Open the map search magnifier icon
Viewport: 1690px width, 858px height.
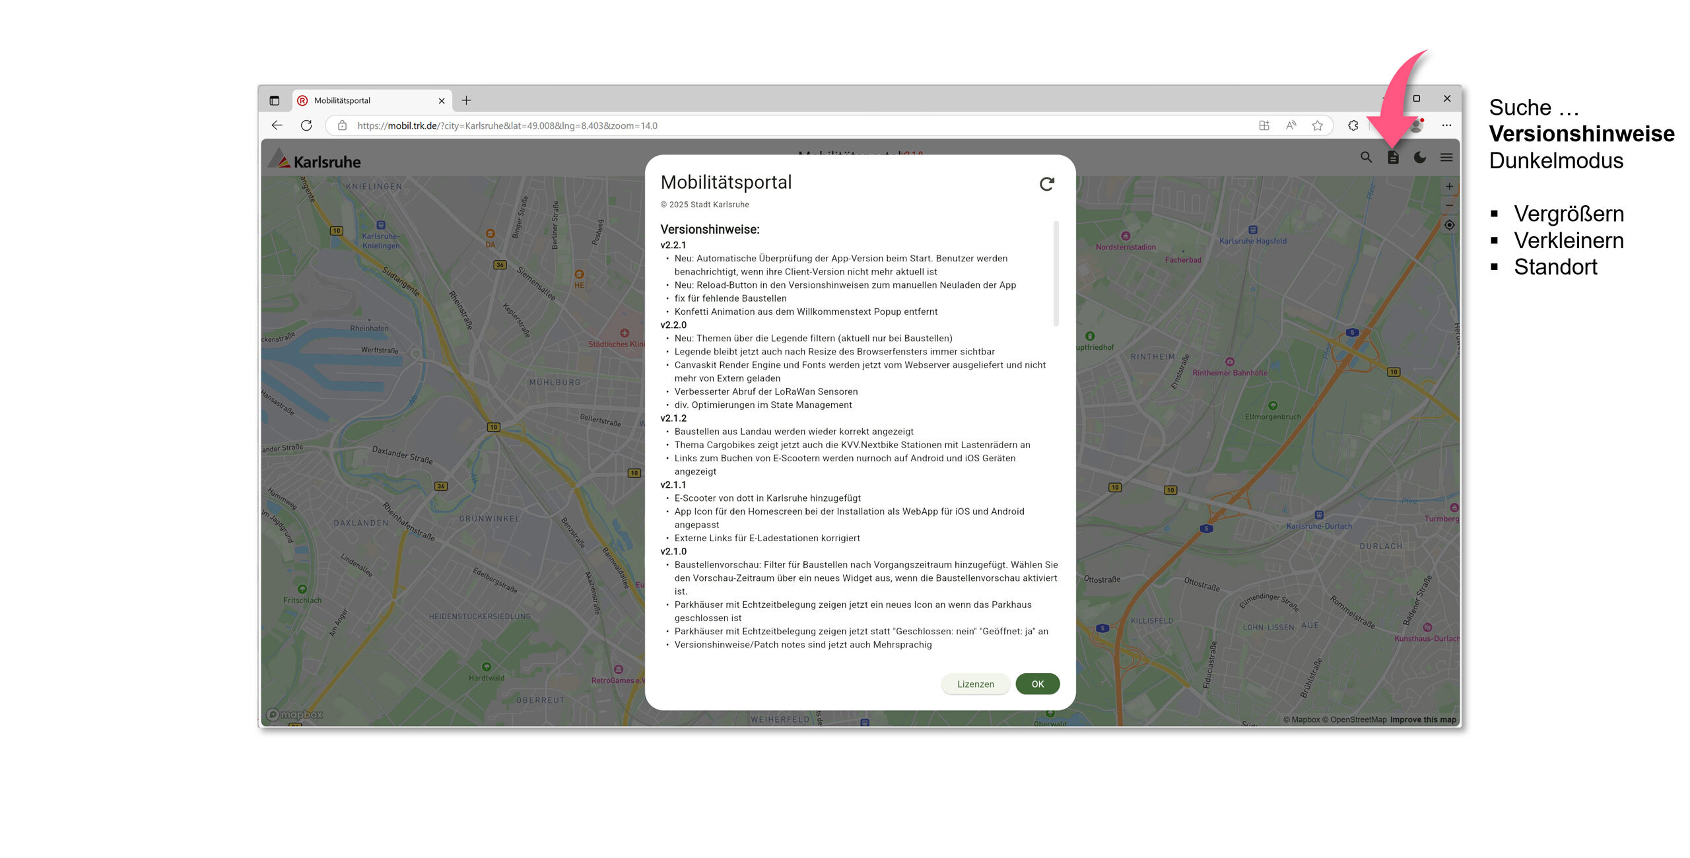coord(1366,157)
